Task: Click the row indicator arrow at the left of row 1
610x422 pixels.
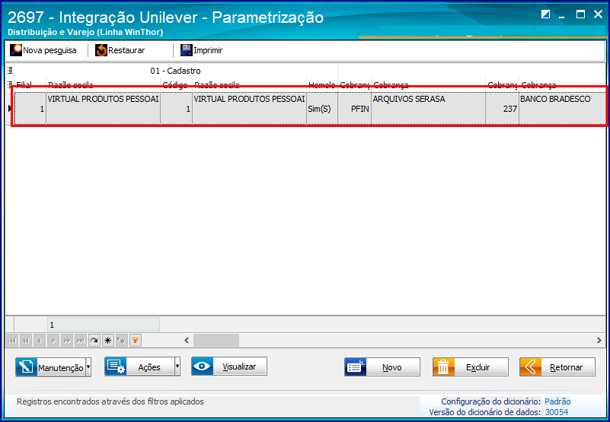Action: tap(10, 109)
